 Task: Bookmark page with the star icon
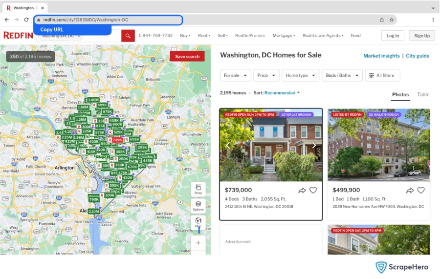392,20
